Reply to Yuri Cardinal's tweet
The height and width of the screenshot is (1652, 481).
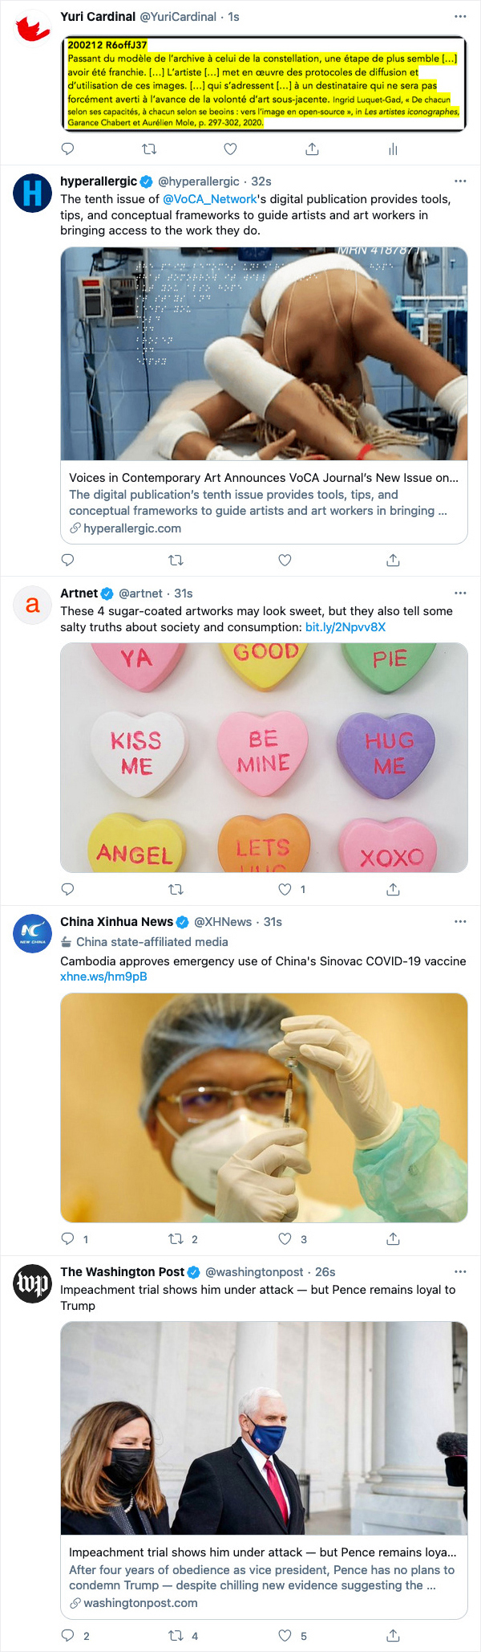[x=68, y=149]
